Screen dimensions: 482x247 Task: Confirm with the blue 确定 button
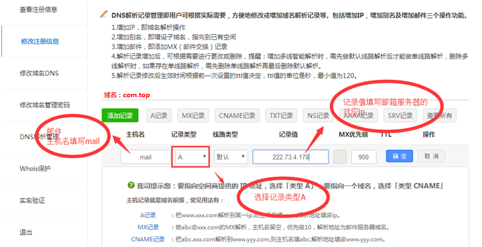(x=399, y=156)
